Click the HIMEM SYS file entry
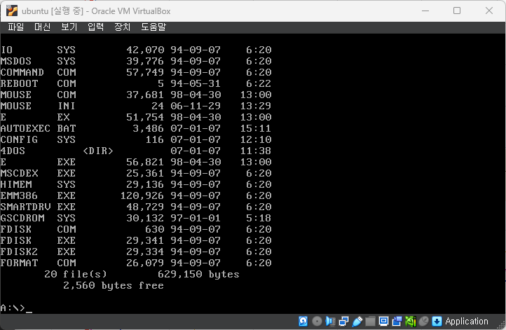 [136, 184]
